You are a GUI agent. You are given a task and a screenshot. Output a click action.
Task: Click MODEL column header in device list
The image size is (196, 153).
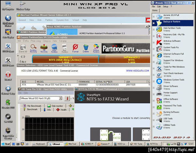[56, 82]
